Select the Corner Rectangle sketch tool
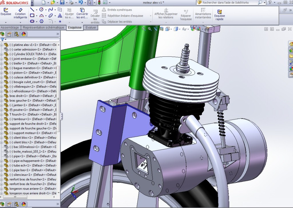Image resolution: width=293 pixels, height=208 pixels. click(x=32, y=15)
